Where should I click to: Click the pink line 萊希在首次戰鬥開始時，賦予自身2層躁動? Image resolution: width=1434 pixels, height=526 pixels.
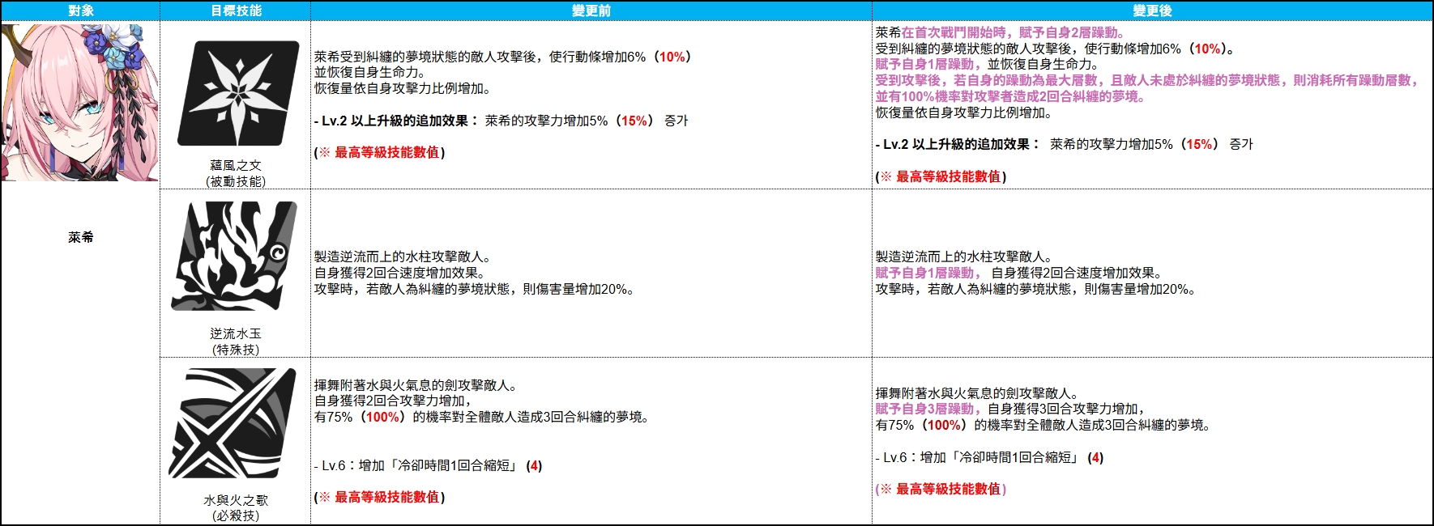click(x=1000, y=32)
